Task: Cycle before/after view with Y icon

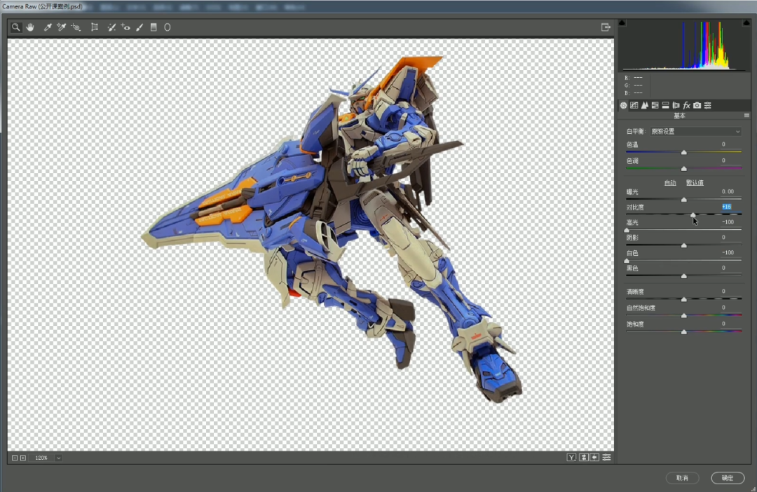Action: click(571, 457)
